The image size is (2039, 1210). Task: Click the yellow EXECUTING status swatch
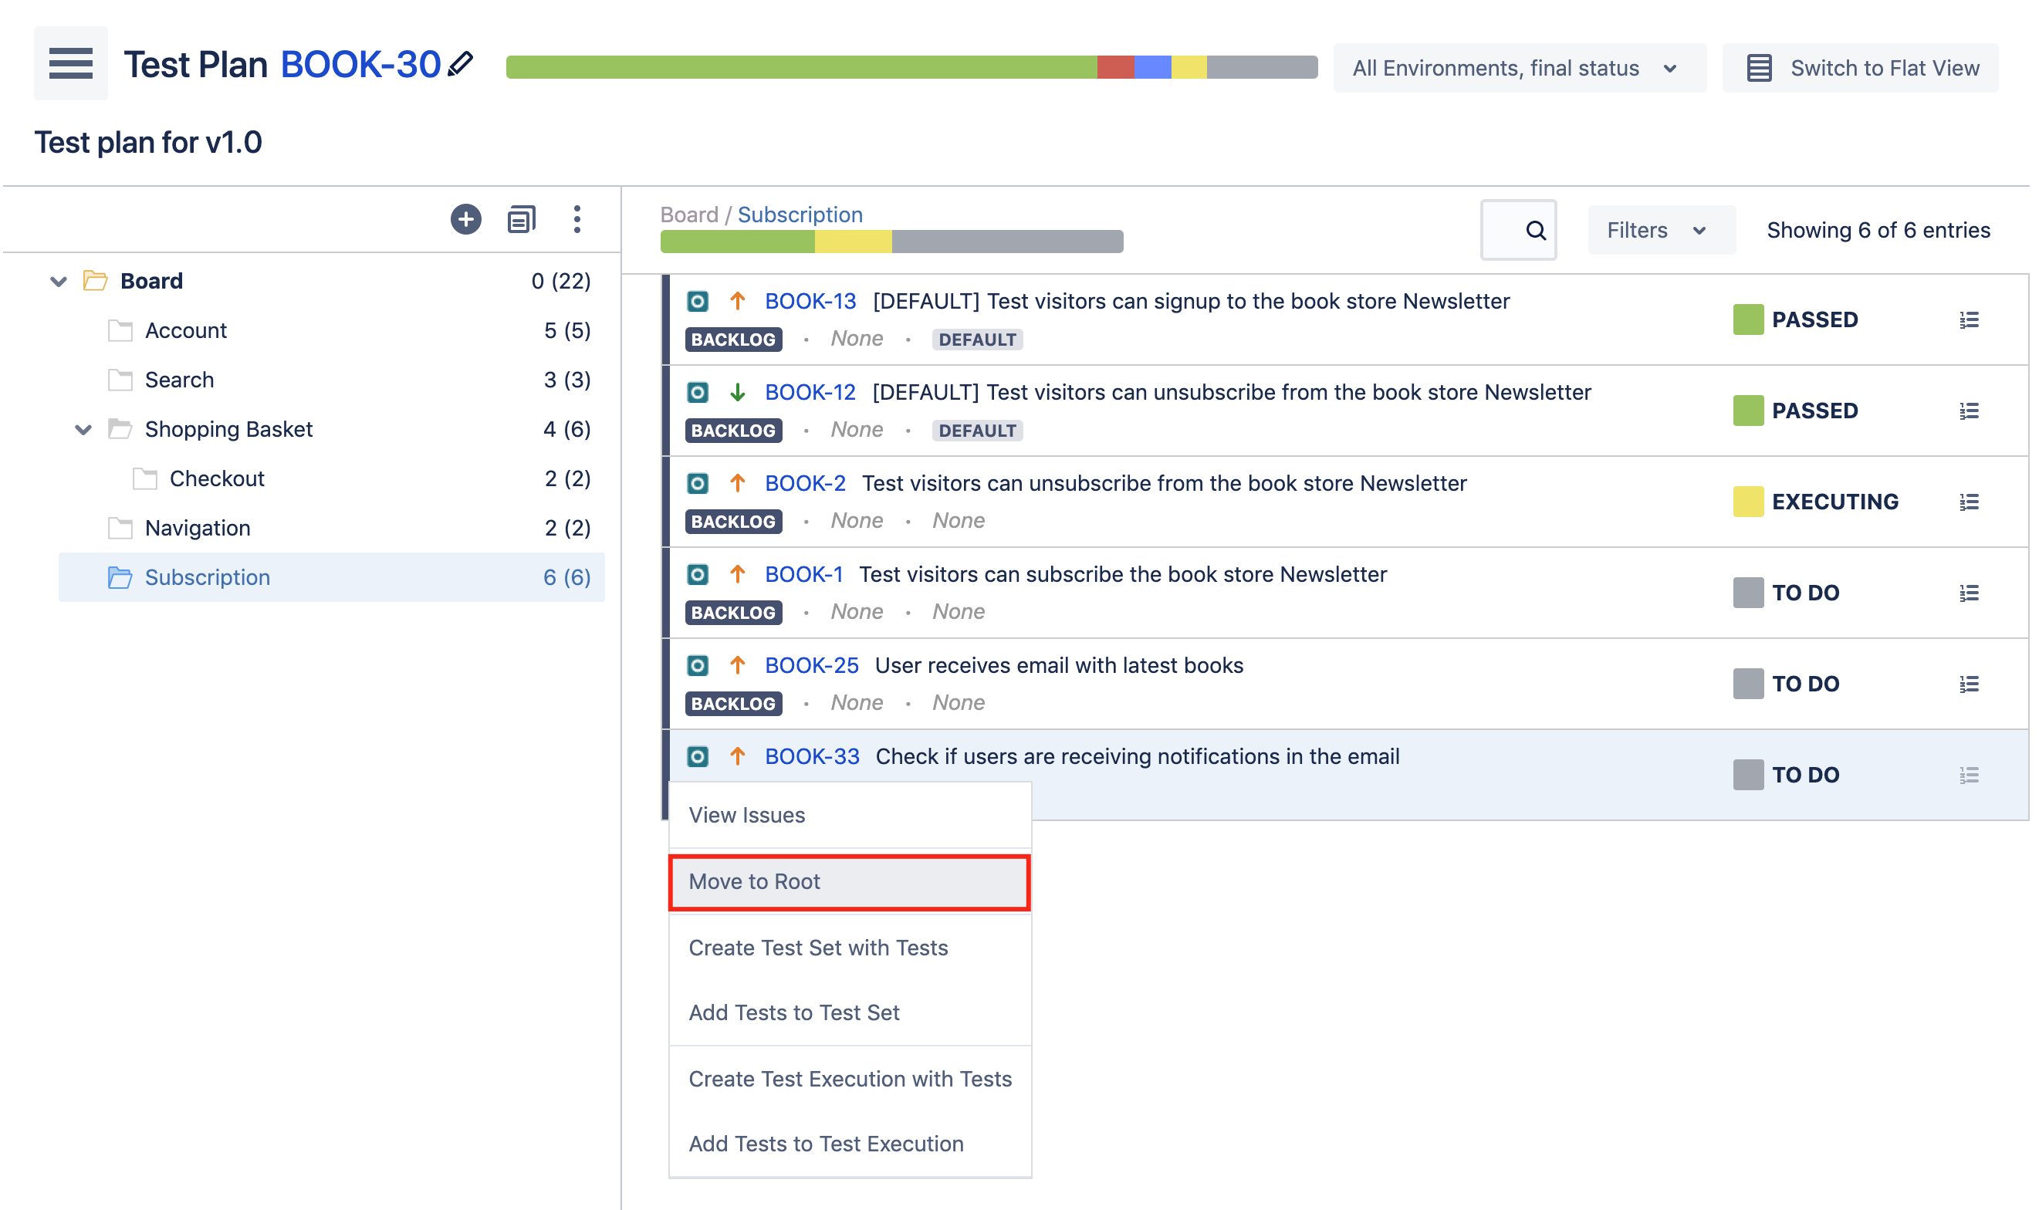click(x=1747, y=502)
